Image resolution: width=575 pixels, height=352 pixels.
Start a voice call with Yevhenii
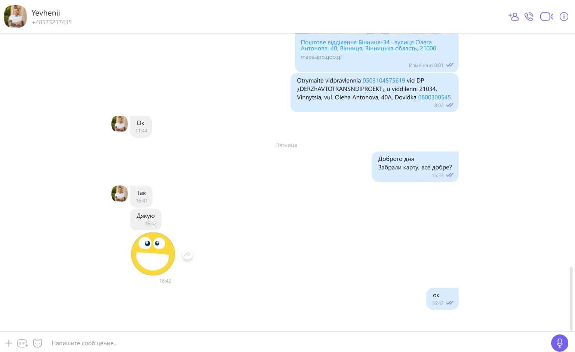pyautogui.click(x=529, y=16)
